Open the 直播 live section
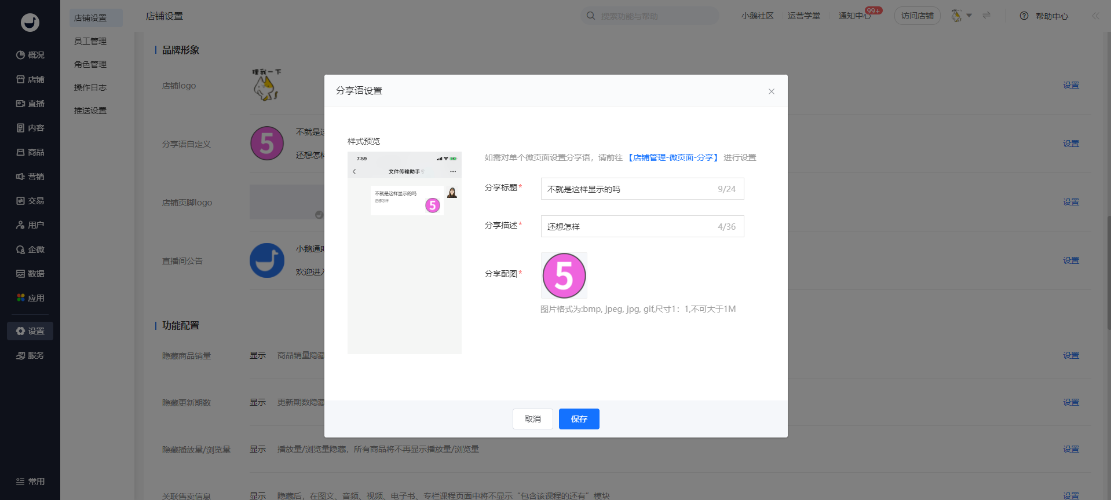 pyautogui.click(x=30, y=104)
